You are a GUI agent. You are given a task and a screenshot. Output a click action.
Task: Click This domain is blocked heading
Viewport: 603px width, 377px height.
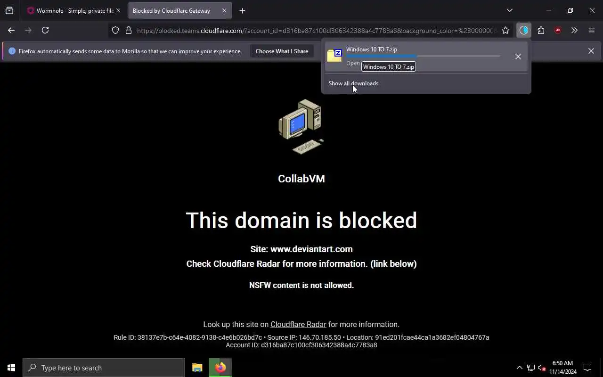(x=301, y=220)
